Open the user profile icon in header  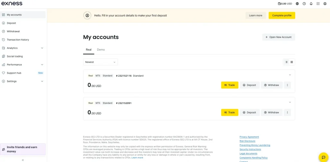tap(325, 4)
